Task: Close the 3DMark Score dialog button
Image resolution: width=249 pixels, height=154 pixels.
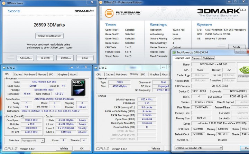Action: coord(85,58)
